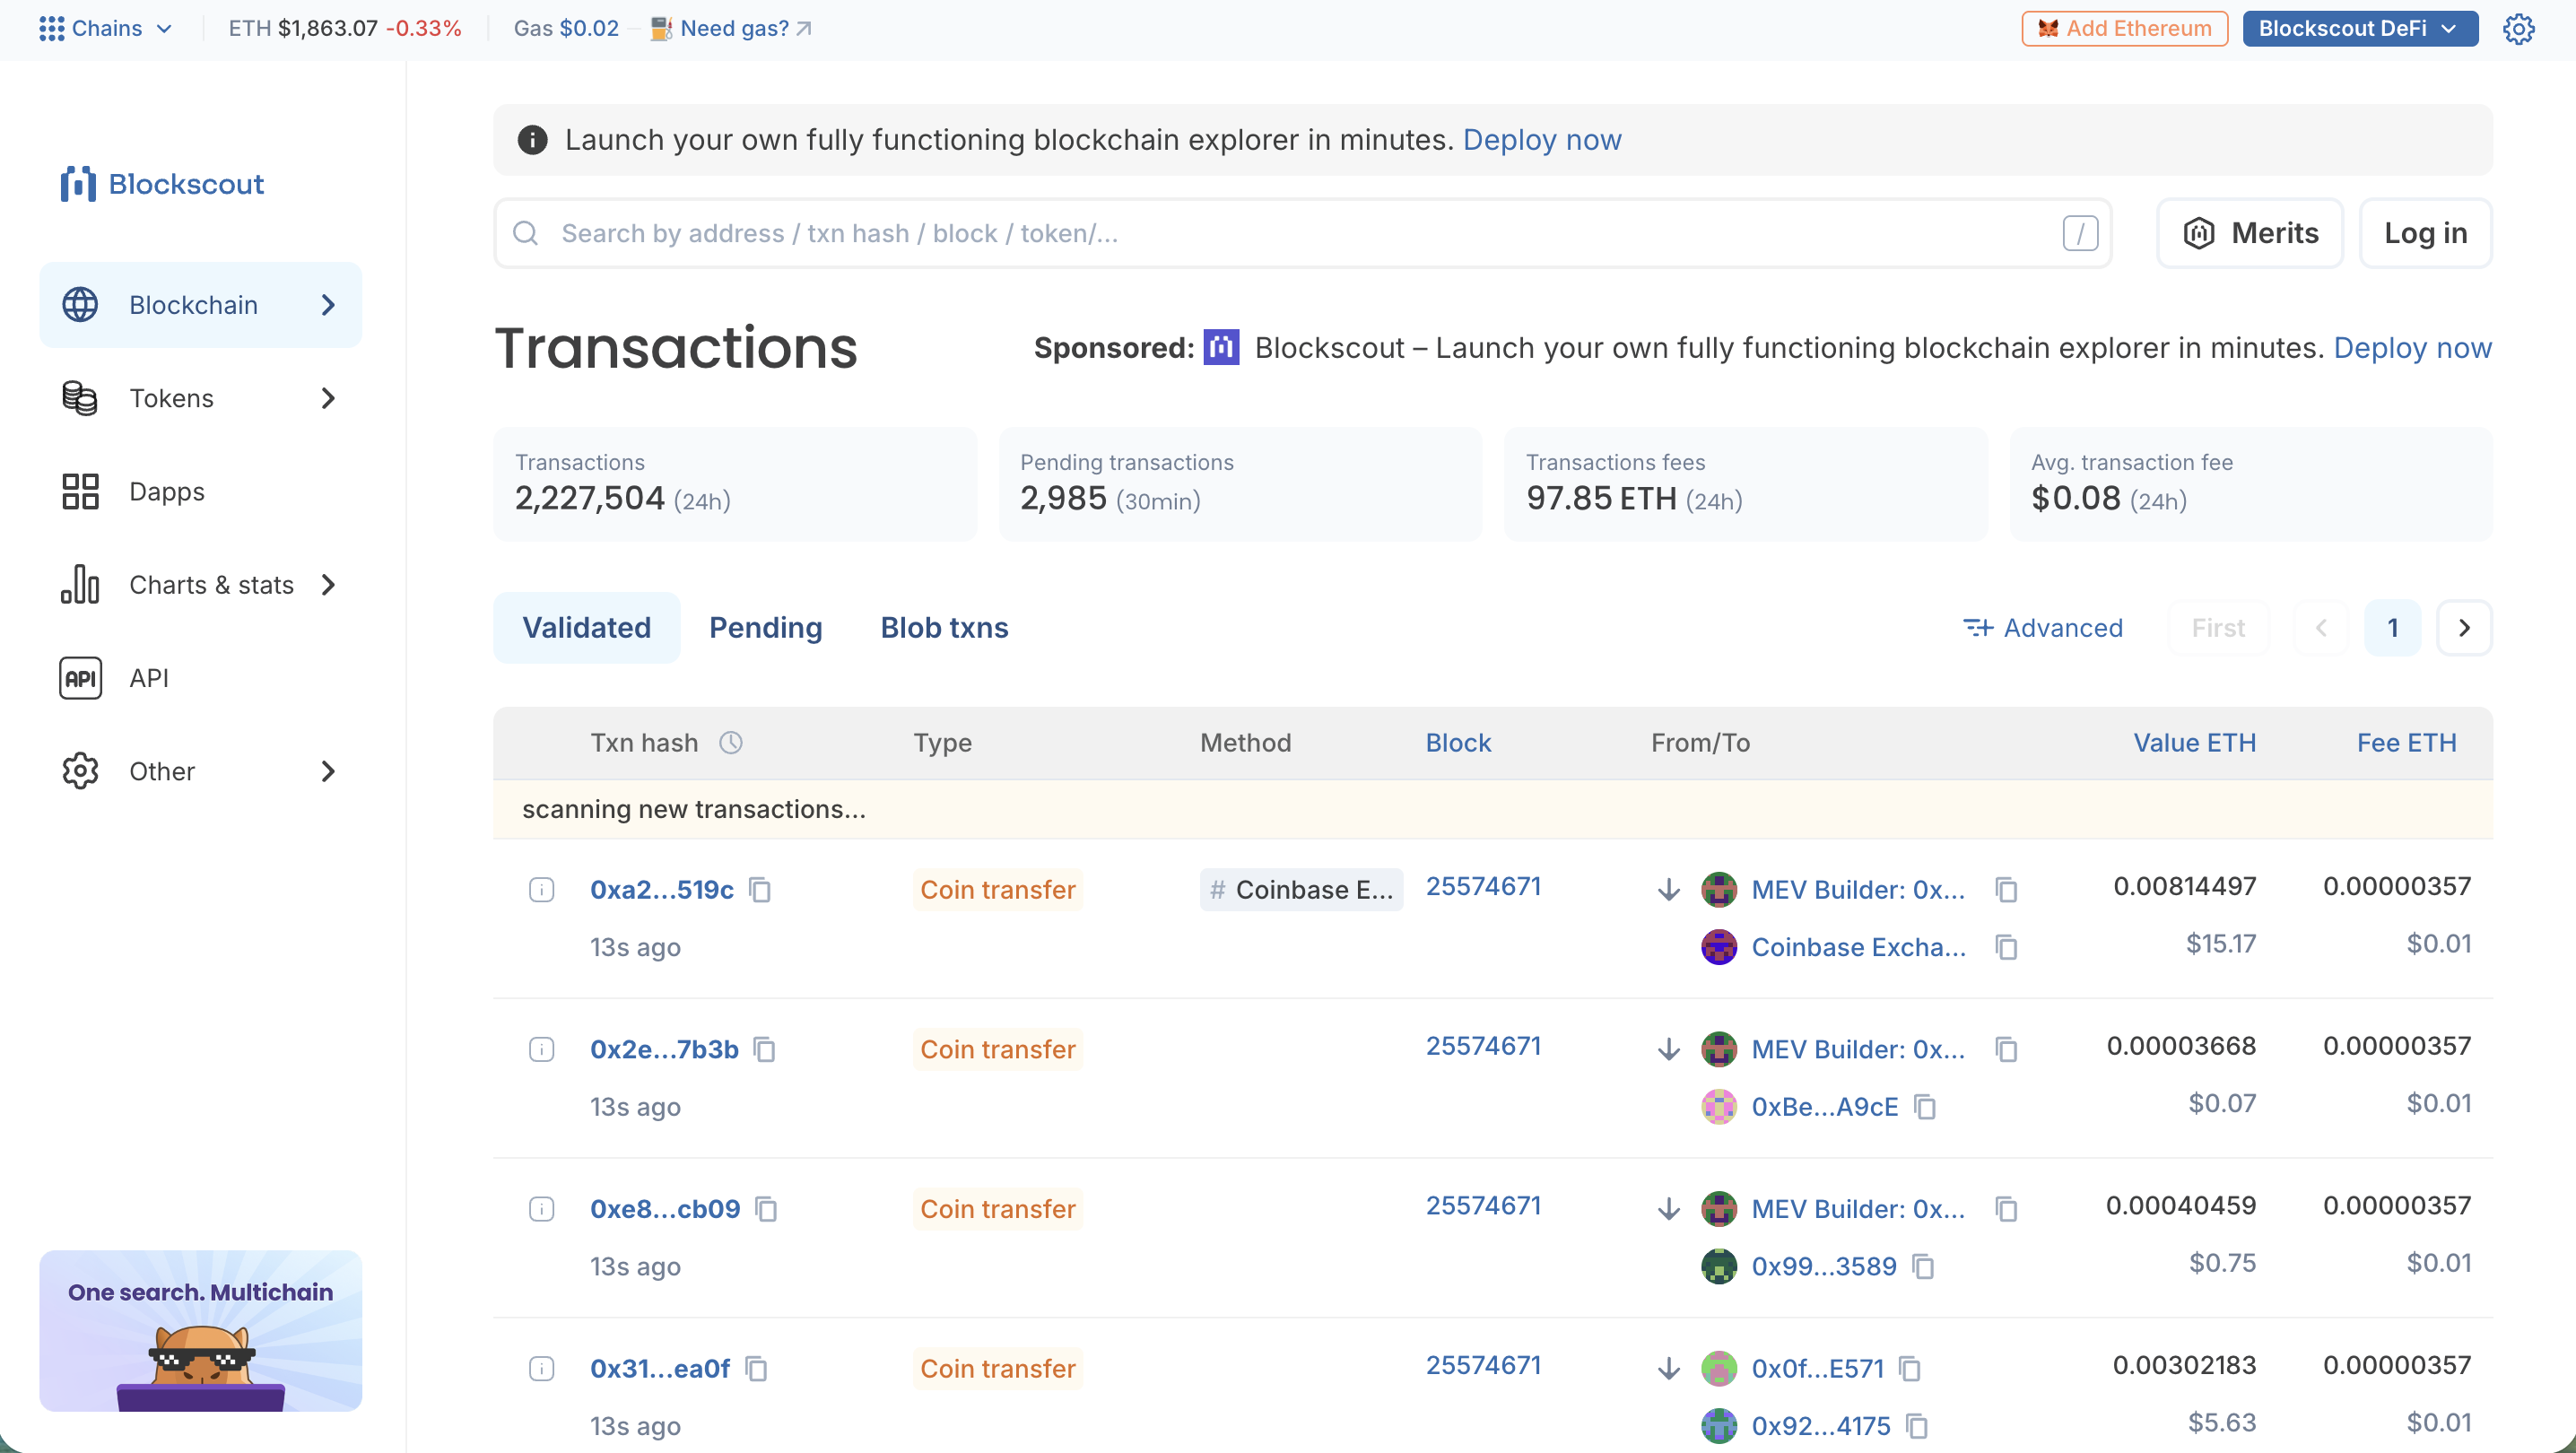Click page number 1 button

(x=2393, y=628)
